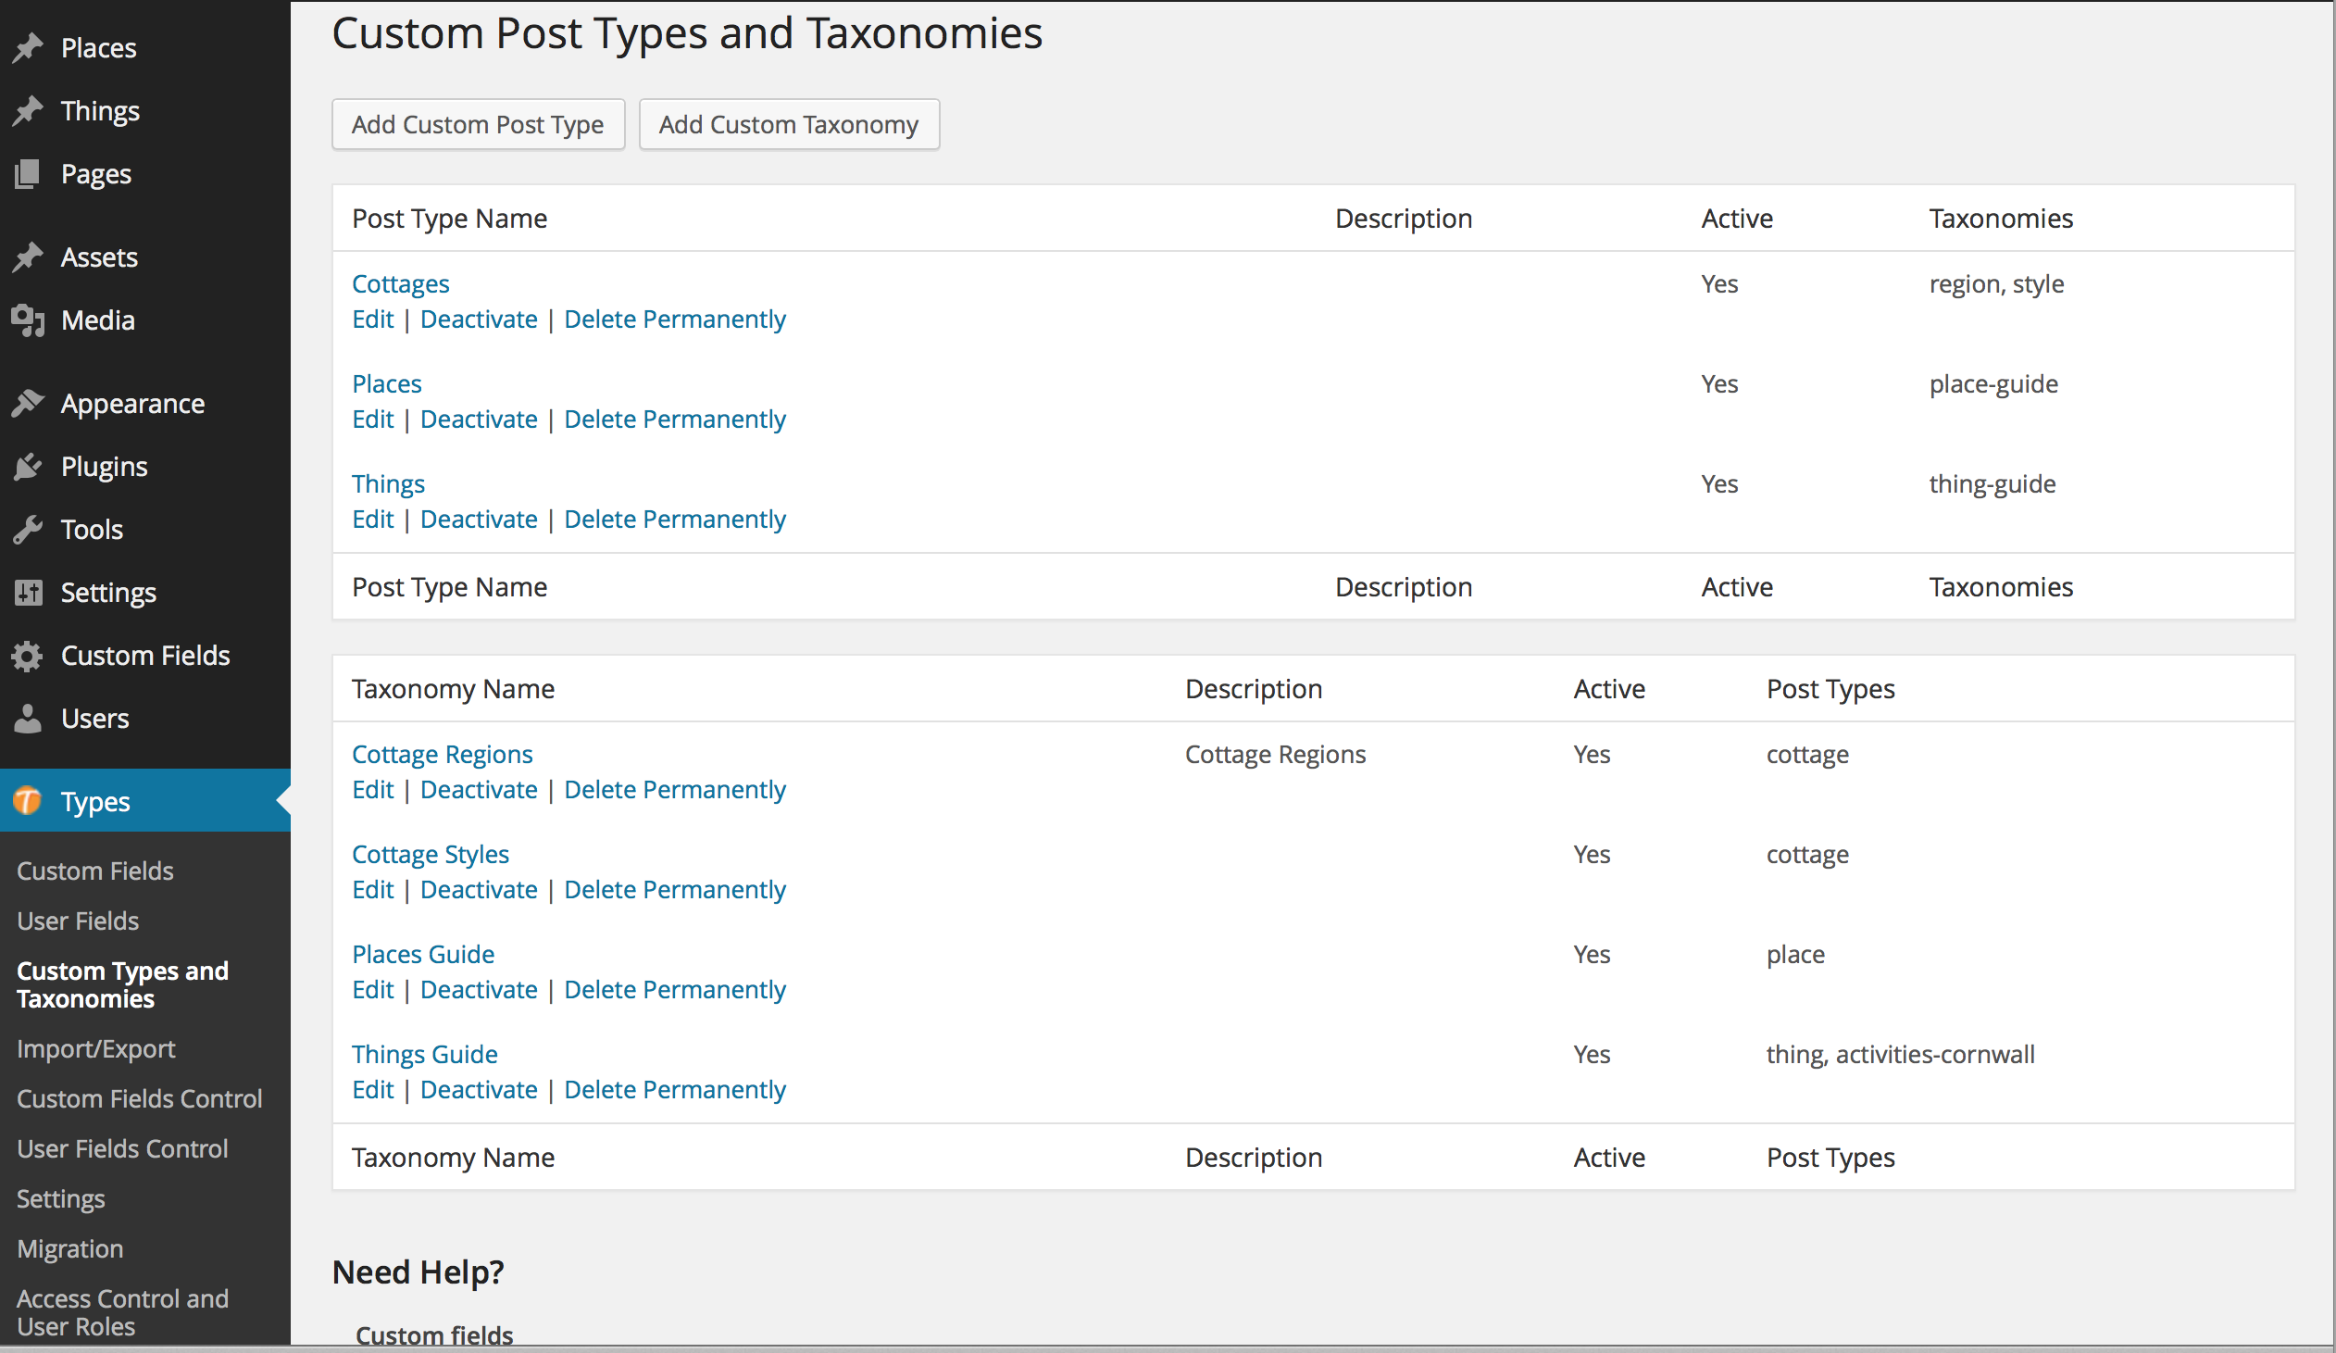Screen dimensions: 2336x1353
Task: Open the Cottages post type link
Action: [x=401, y=283]
